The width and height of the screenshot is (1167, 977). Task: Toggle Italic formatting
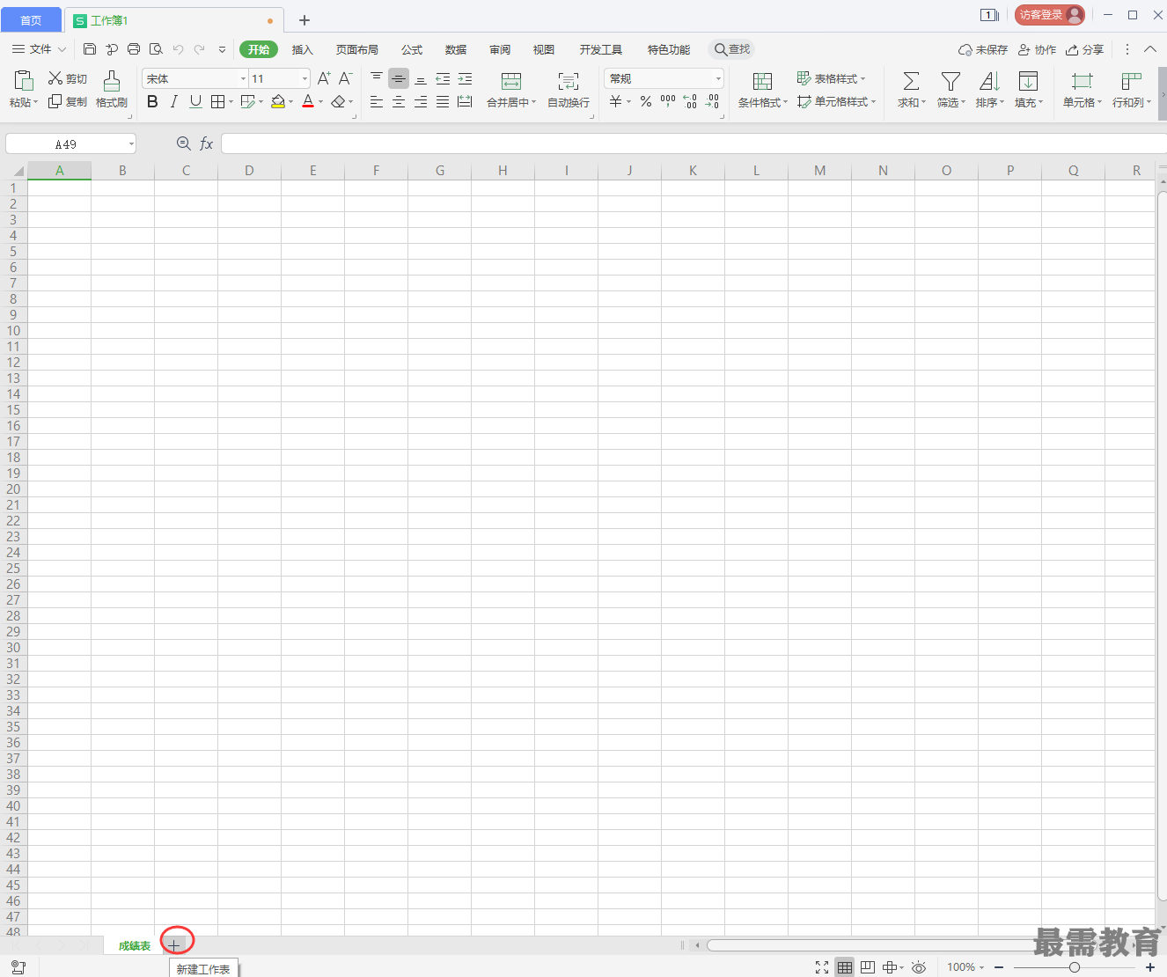click(174, 102)
